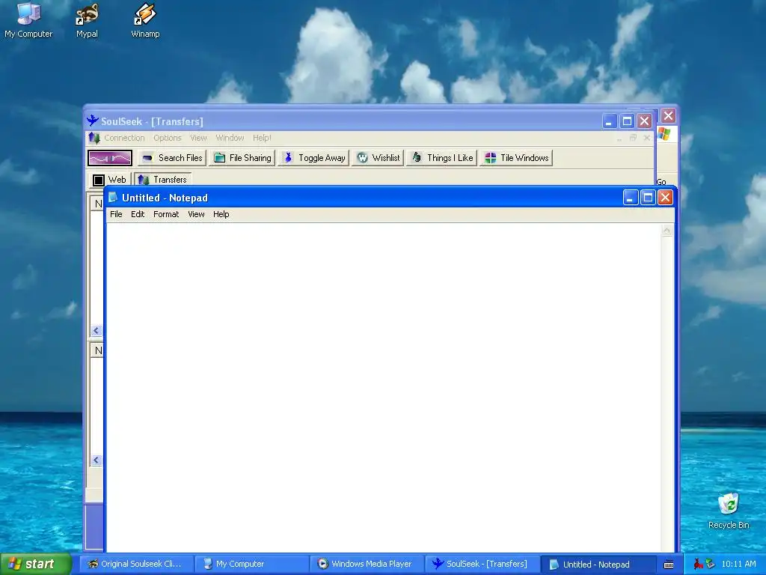Open Notepad Edit menu

coord(138,214)
